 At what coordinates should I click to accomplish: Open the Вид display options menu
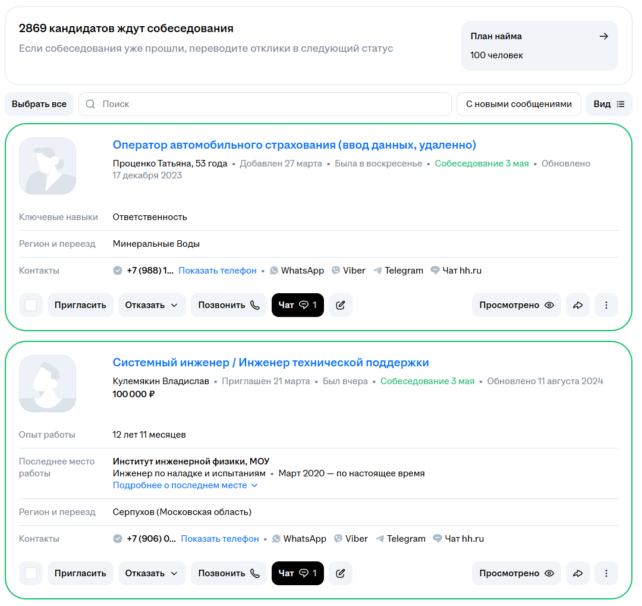coord(609,104)
